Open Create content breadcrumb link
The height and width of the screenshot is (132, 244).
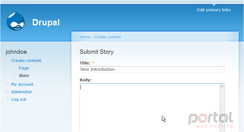[x=107, y=37]
